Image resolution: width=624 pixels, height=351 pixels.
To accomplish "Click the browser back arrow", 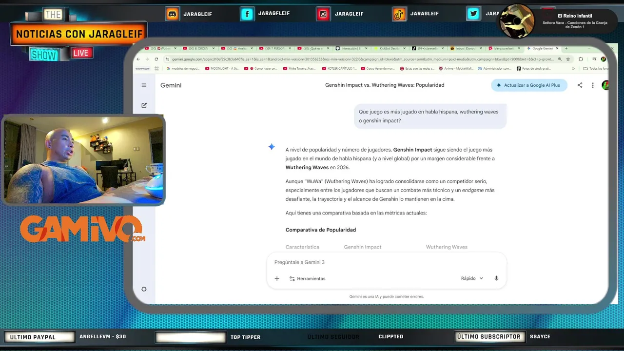I will 138,59.
